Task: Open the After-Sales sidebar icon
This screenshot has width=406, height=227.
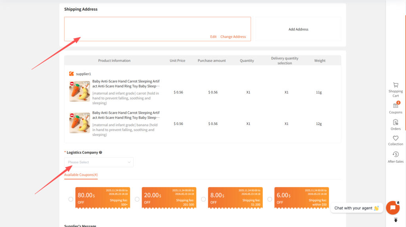Action: [x=395, y=155]
